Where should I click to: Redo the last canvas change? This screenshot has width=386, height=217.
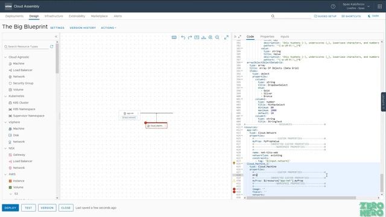tap(190, 37)
